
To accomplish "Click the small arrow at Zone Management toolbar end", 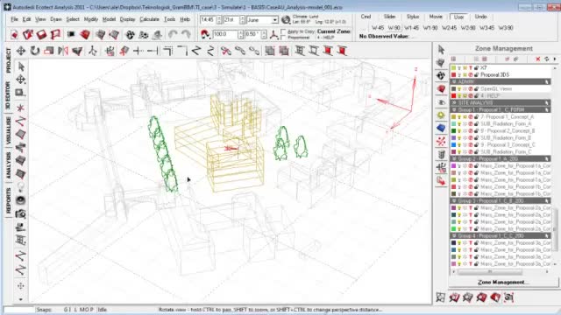I will [x=555, y=59].
